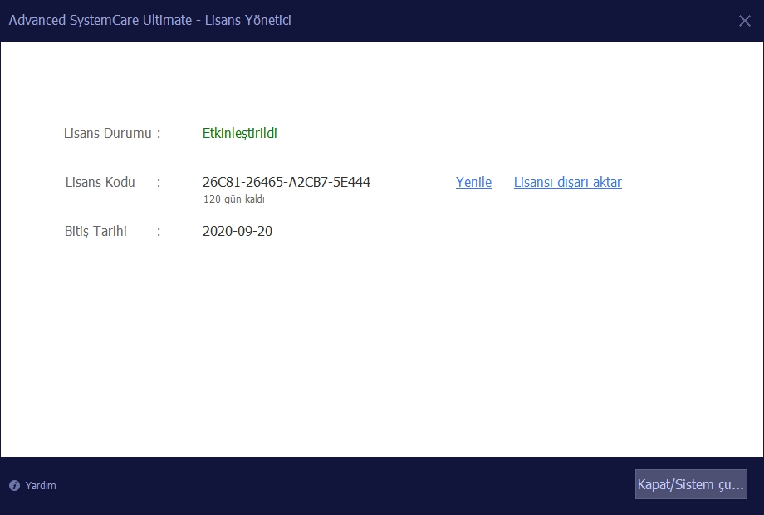764x515 pixels.
Task: Click the Yenile link
Action: coord(473,182)
